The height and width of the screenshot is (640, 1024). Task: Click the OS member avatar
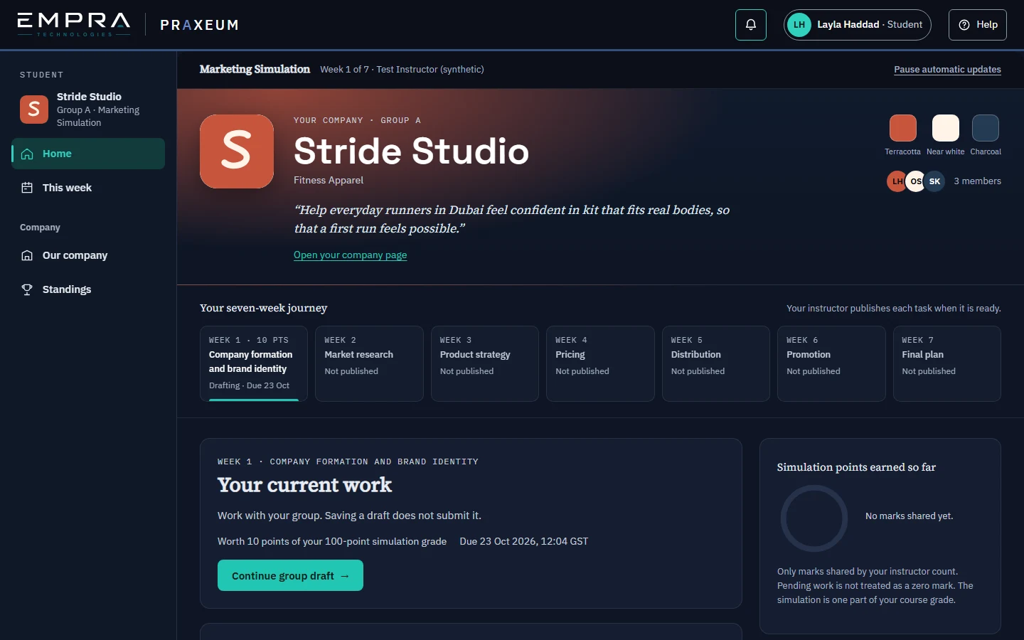click(x=916, y=181)
